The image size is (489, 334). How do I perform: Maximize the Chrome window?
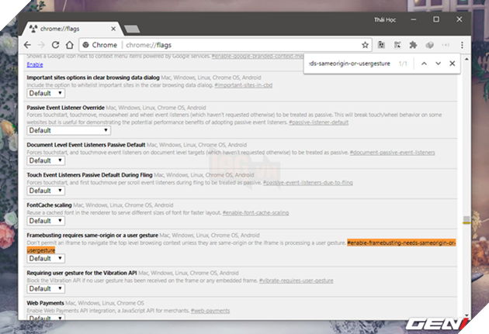(436, 19)
